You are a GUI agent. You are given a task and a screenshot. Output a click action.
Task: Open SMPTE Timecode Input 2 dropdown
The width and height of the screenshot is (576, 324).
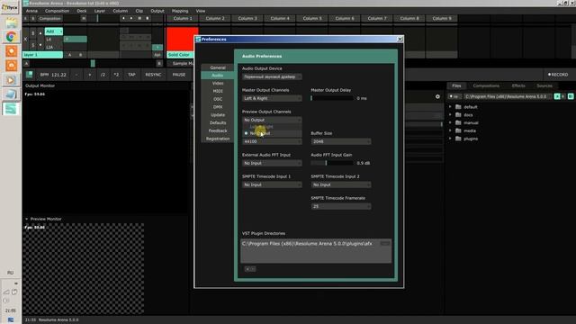(341, 184)
